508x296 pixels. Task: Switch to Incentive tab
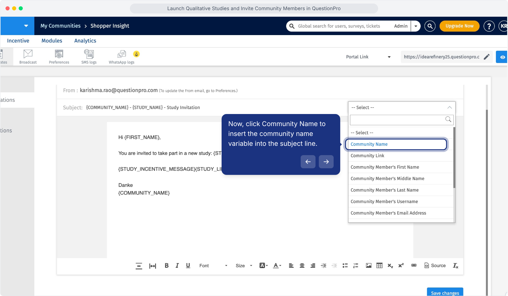click(18, 41)
